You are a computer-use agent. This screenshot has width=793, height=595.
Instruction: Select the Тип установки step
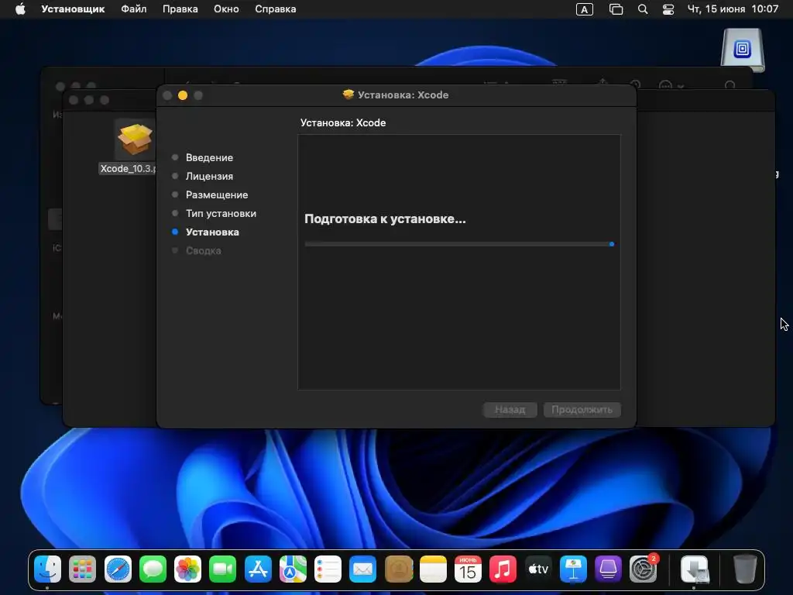tap(221, 213)
